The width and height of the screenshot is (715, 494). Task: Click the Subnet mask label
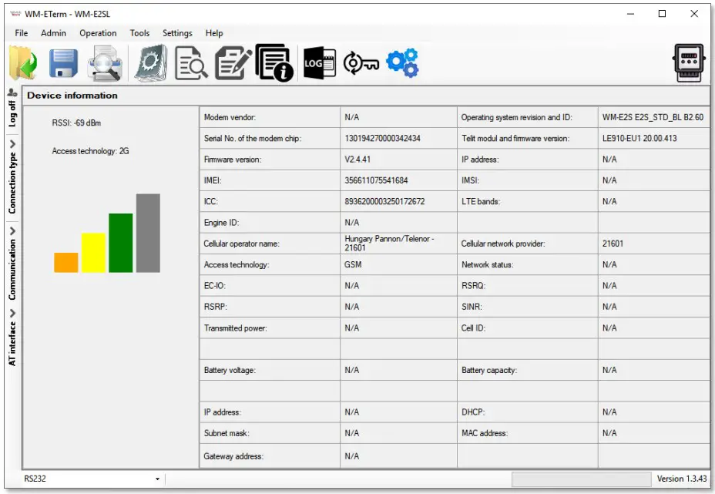[x=227, y=433]
